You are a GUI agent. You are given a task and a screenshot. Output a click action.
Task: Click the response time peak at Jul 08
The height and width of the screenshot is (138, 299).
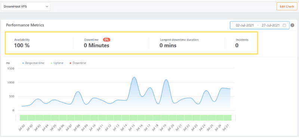pos(78,92)
